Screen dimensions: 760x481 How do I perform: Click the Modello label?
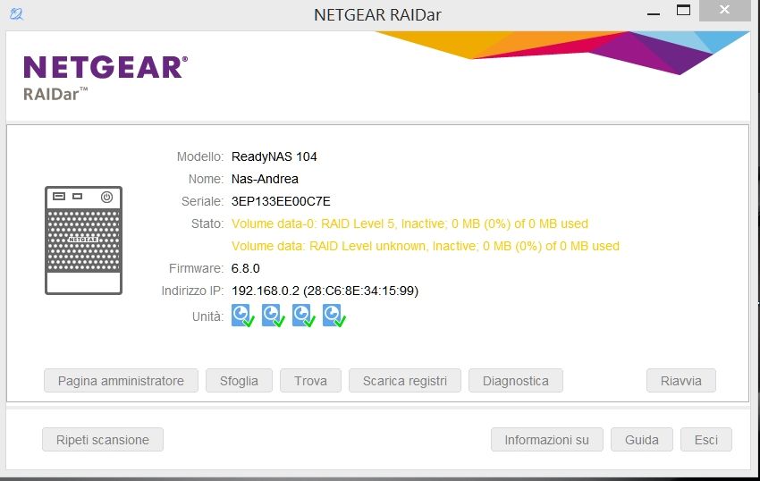click(x=199, y=156)
